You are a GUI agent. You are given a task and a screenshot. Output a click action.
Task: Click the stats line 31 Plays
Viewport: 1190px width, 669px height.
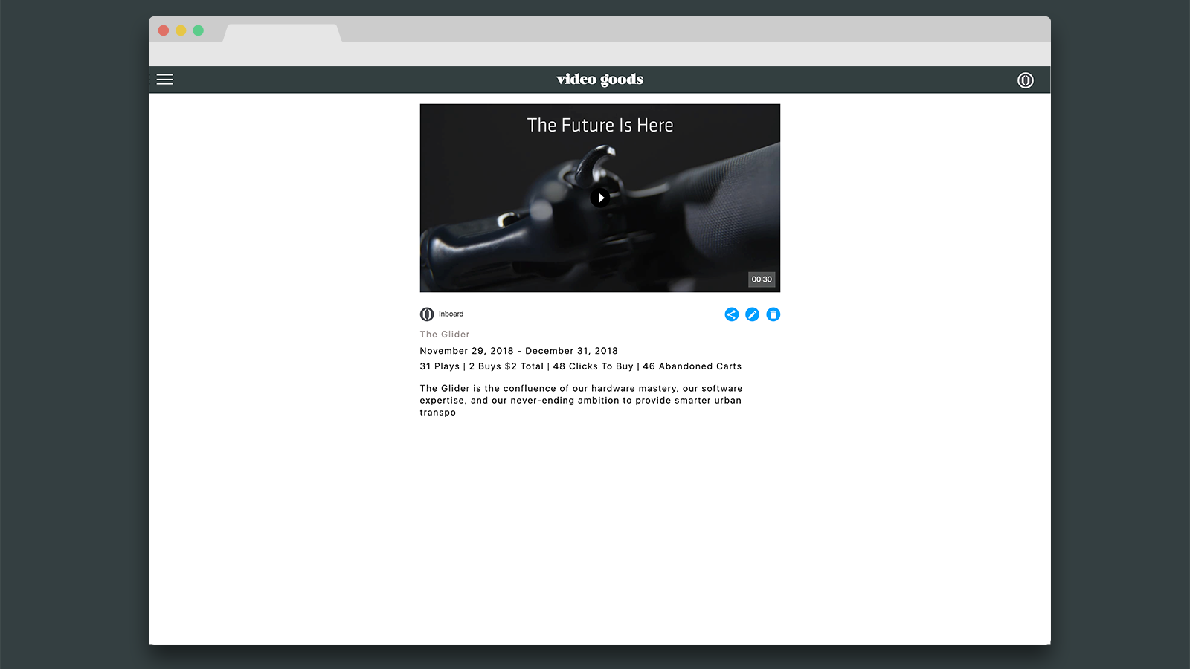pyautogui.click(x=580, y=366)
